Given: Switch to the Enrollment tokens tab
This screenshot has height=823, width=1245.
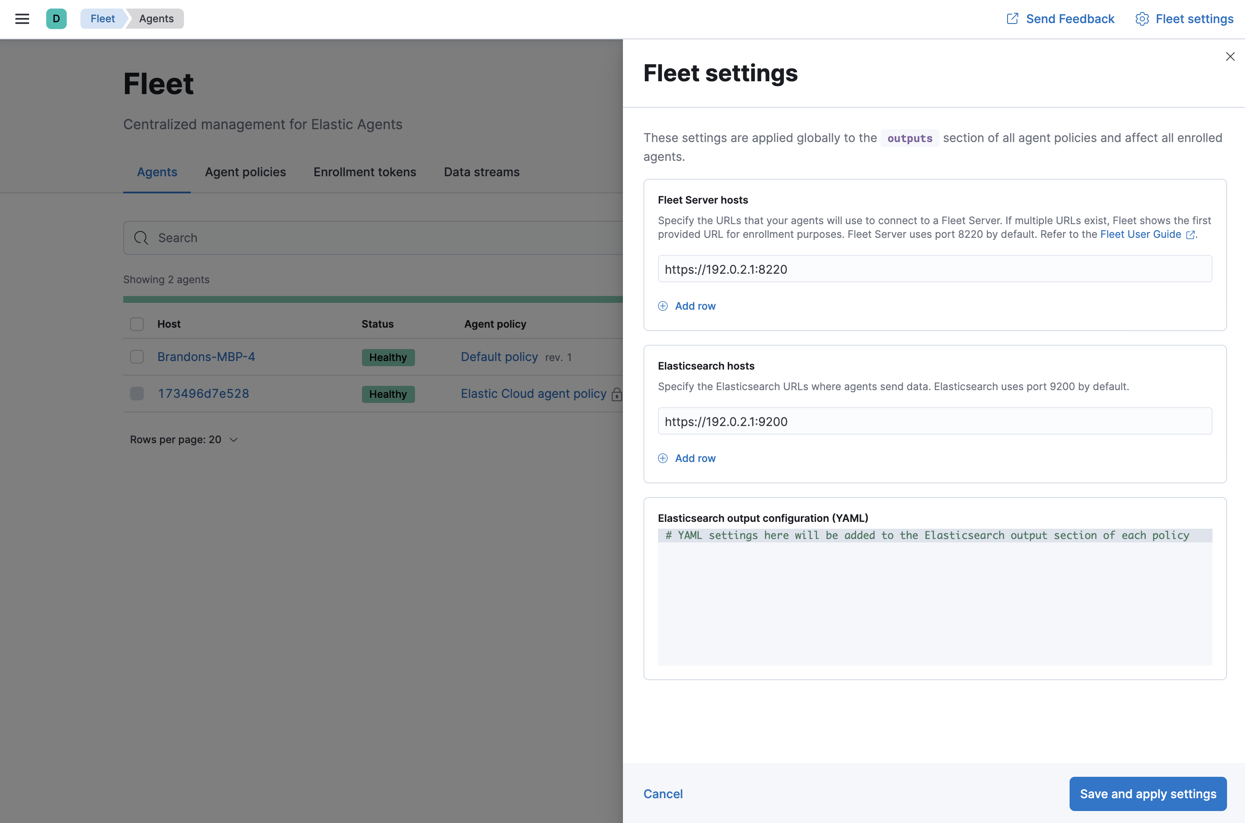Looking at the screenshot, I should pyautogui.click(x=365, y=171).
